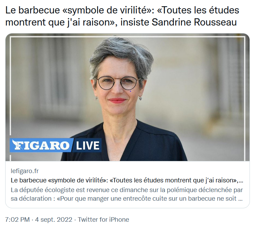Click the description starting 'La députée écologiste'
Screen dimensions: 253x230
coord(127,194)
